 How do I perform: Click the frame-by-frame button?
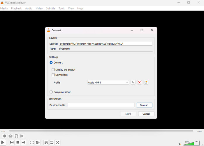tap(22, 136)
